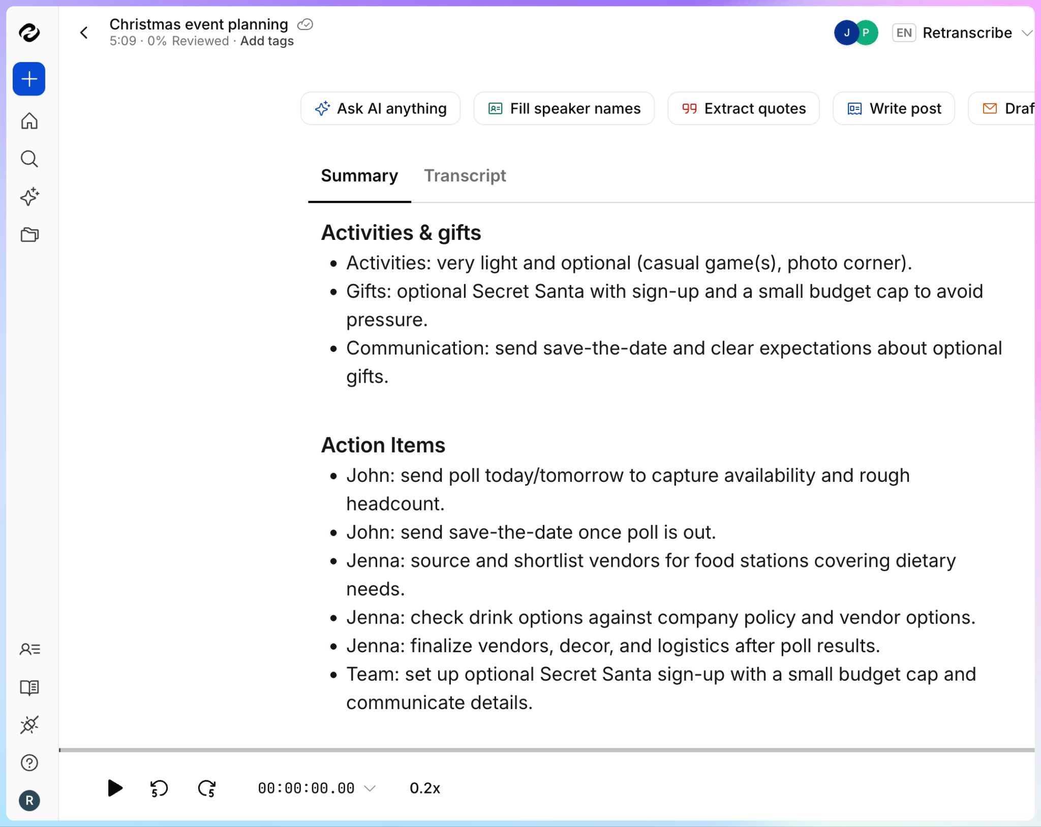1041x827 pixels.
Task: Open the book vocabulary icon in the sidebar
Action: point(29,687)
